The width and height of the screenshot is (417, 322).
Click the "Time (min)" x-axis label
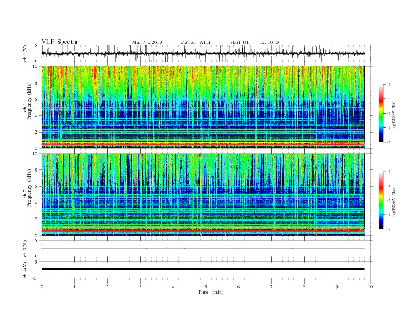(x=211, y=292)
